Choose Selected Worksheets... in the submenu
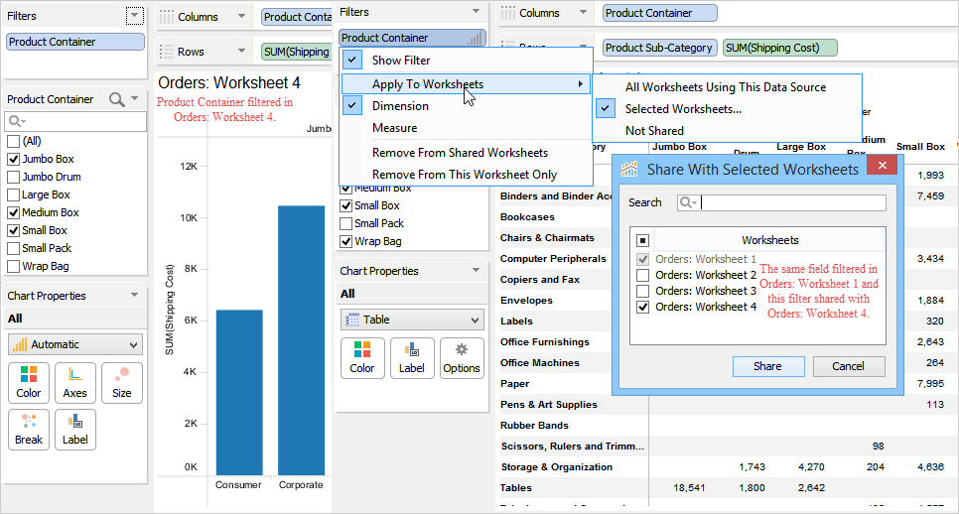 coord(728,109)
